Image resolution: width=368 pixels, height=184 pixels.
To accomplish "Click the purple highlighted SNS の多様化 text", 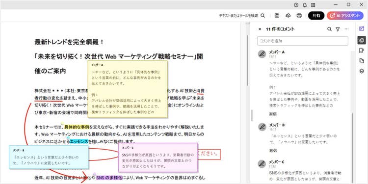I will [109, 178].
